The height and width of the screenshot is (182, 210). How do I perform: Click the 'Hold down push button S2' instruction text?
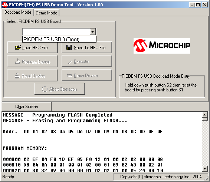pyautogui.click(x=161, y=87)
